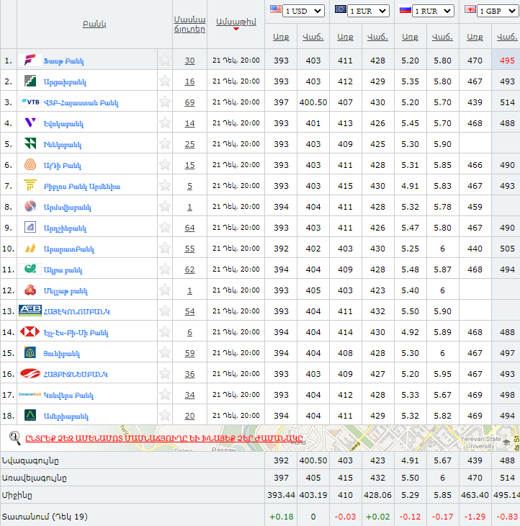Click the Unibank logo in row 15
Image resolution: width=520 pixels, height=526 pixels.
click(x=30, y=352)
